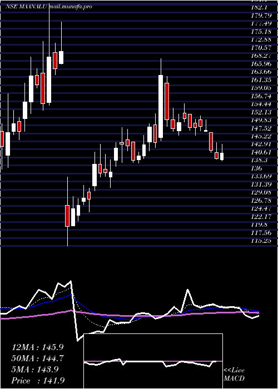Click the '179.79' price axis label
Viewport: 278px width, 389px height.
261,16
